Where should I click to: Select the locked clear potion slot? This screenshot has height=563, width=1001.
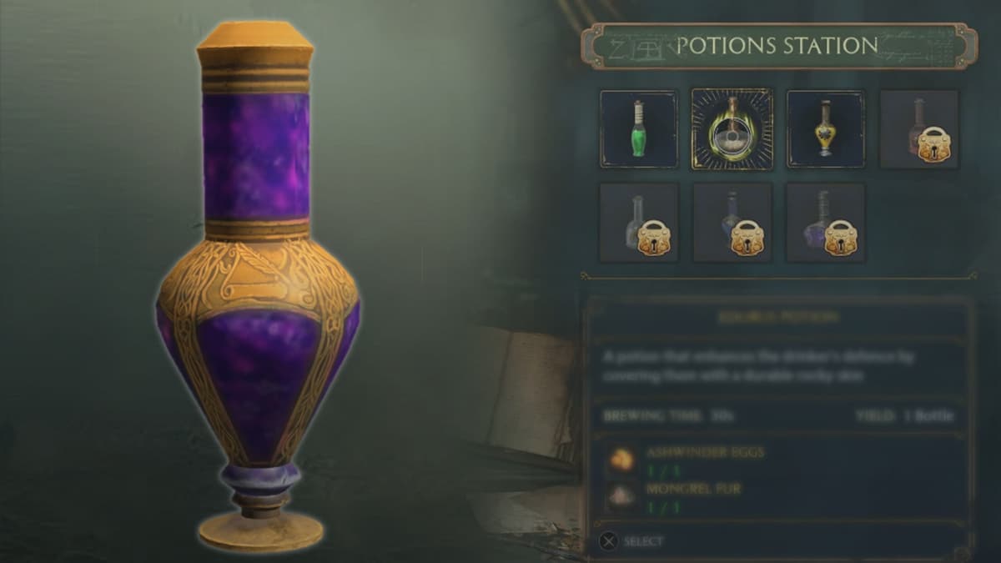639,223
